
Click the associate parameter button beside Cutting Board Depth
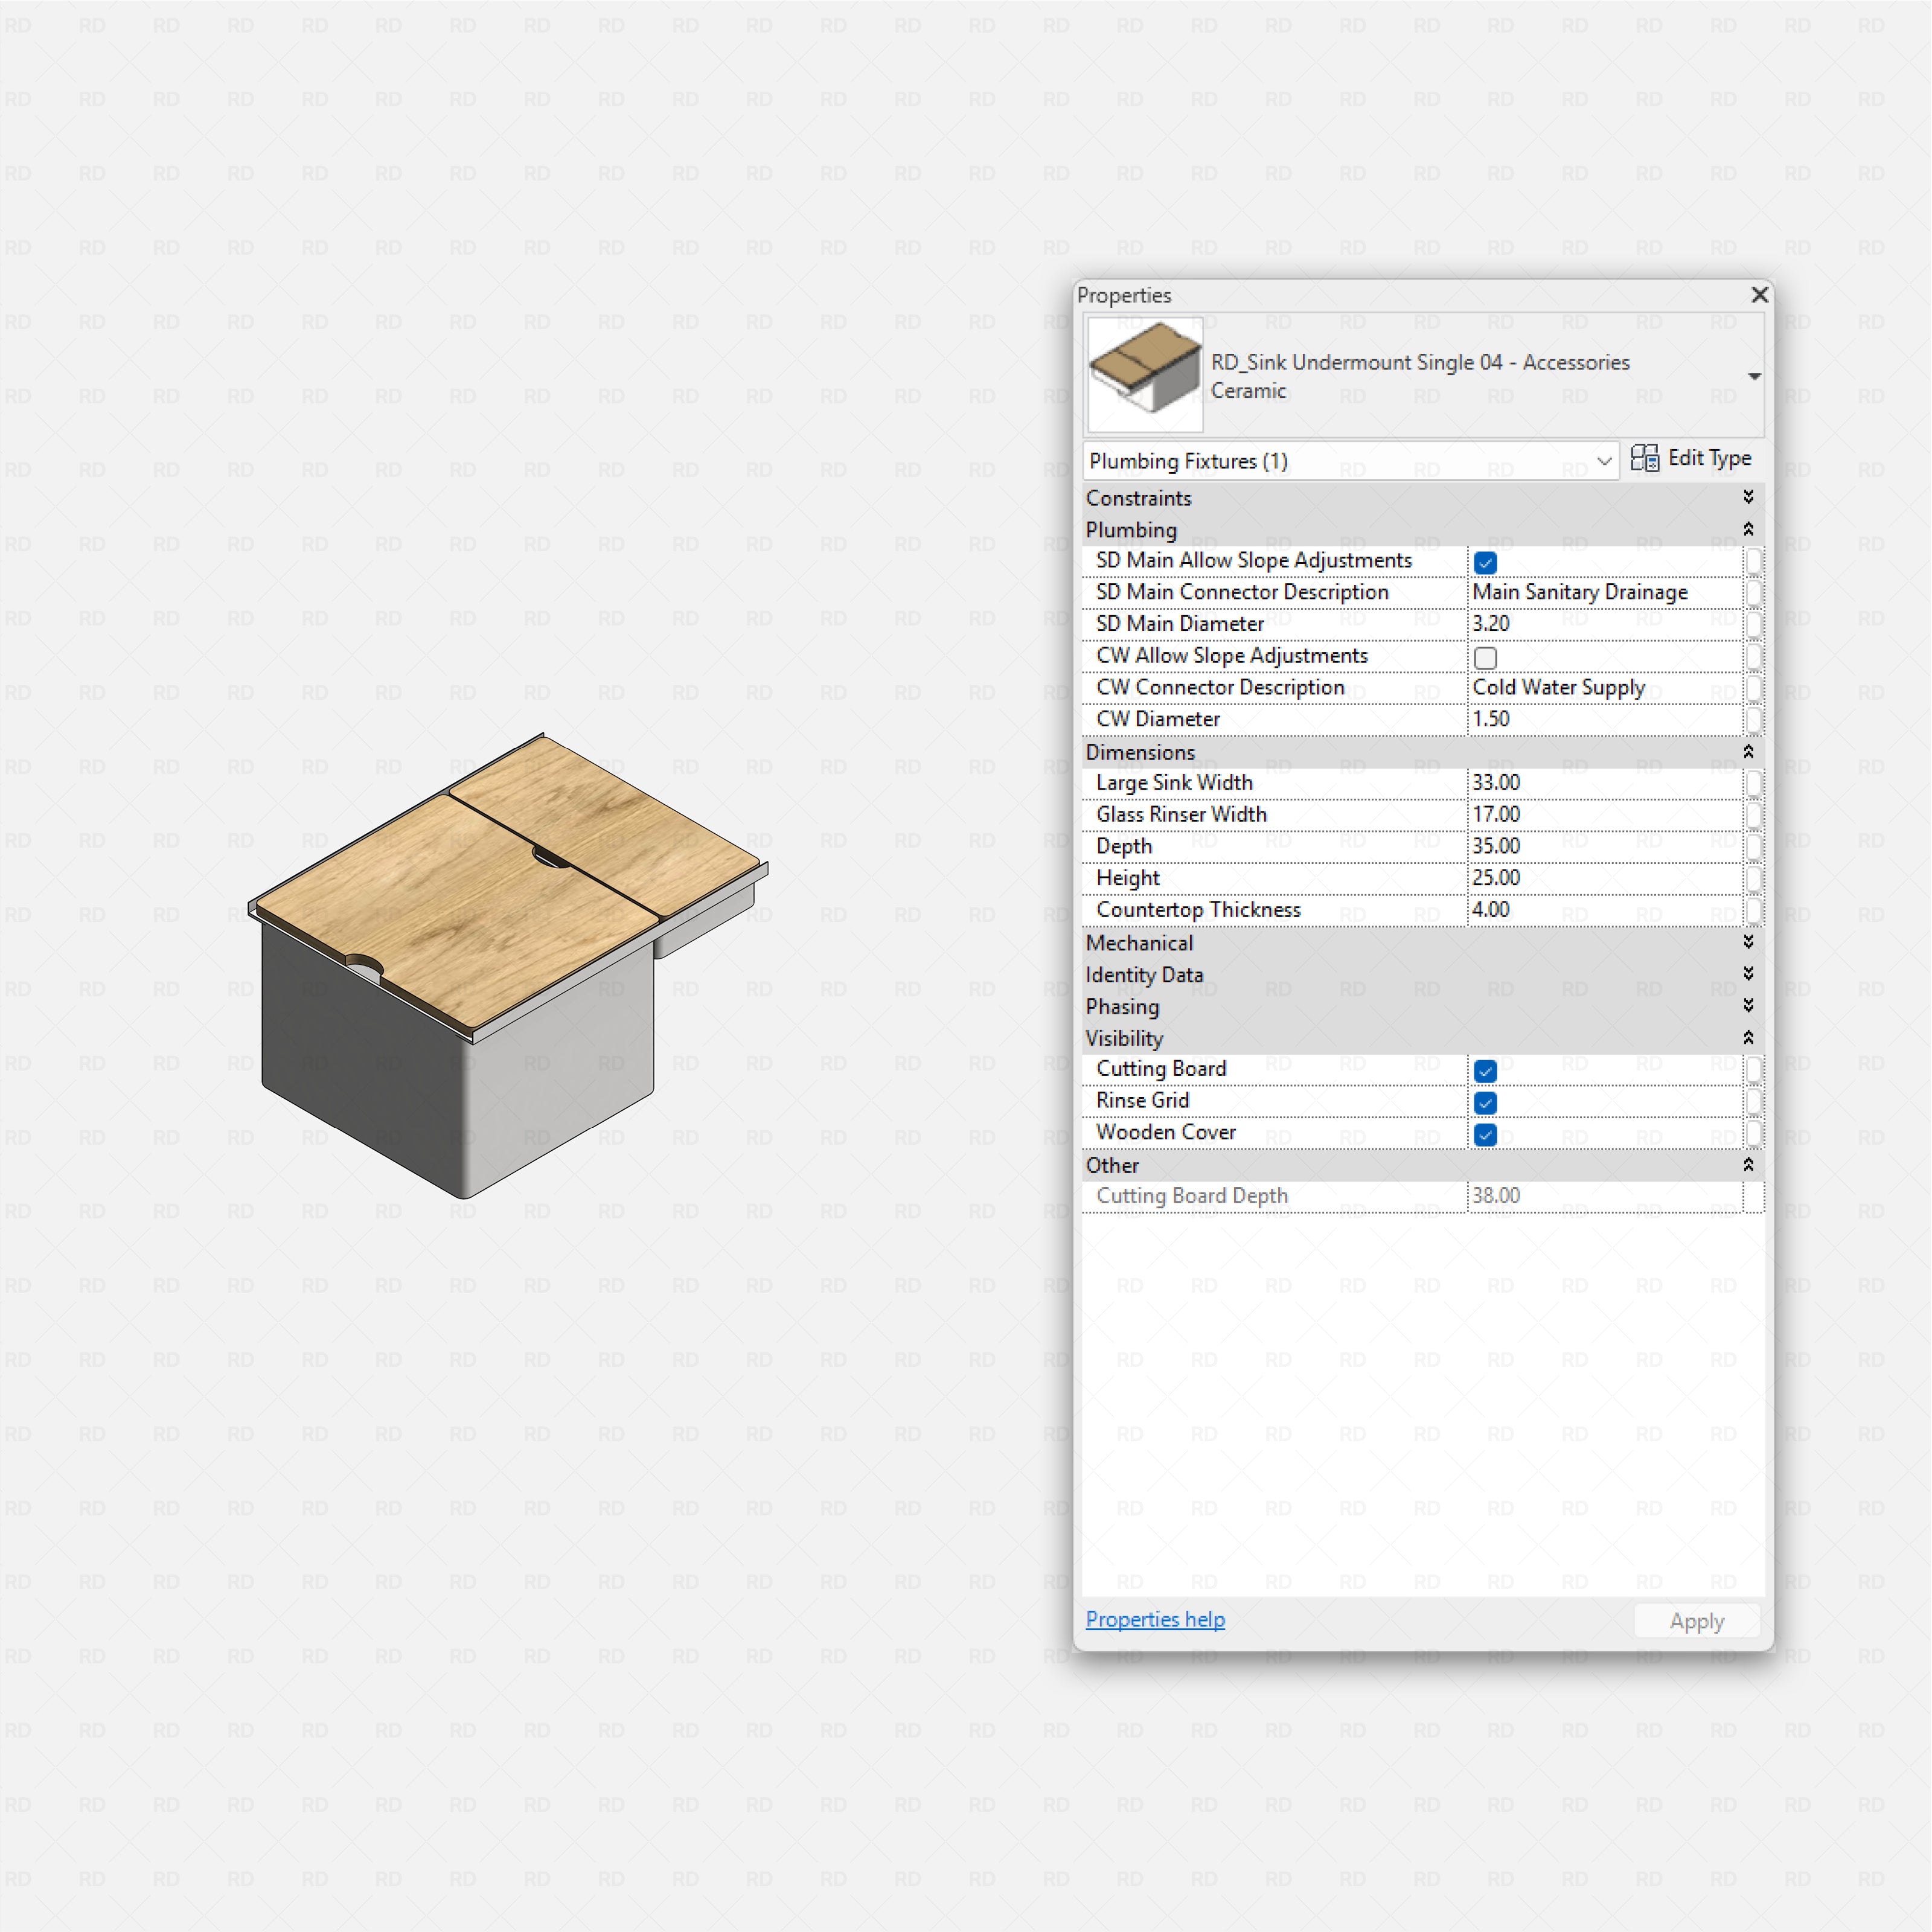[1755, 1196]
